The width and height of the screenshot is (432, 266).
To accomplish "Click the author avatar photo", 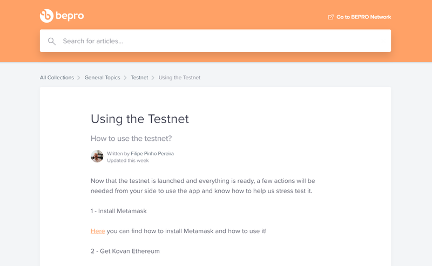I will pyautogui.click(x=97, y=156).
